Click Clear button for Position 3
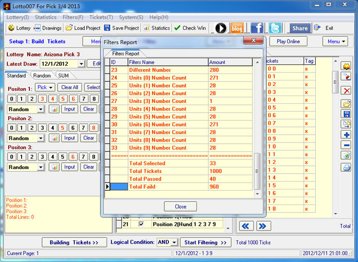Screen dimensions: 358x262 (89, 167)
